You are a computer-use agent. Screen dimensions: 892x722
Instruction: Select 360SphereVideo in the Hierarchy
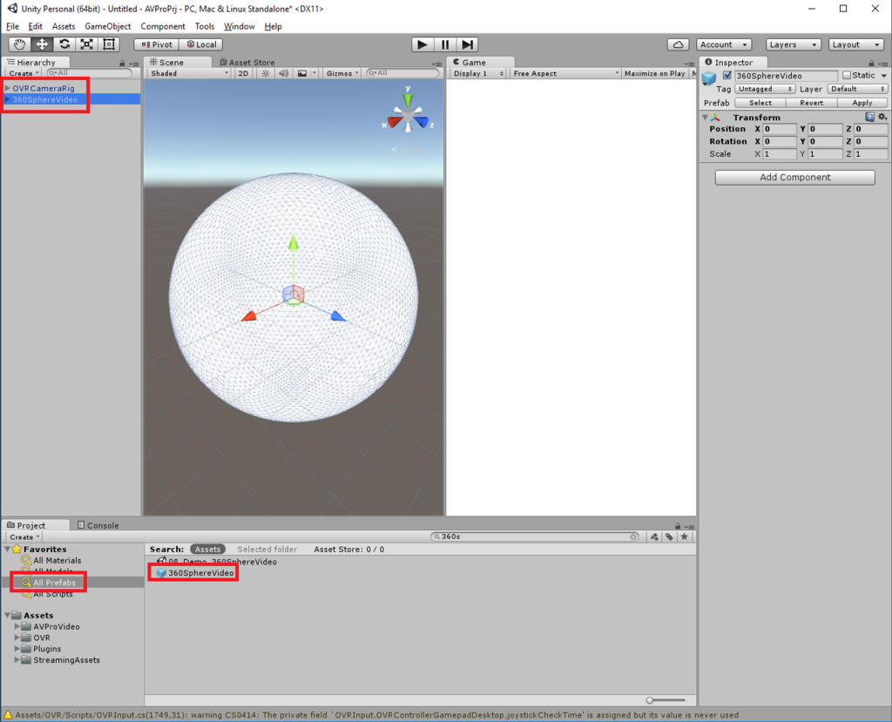click(45, 99)
